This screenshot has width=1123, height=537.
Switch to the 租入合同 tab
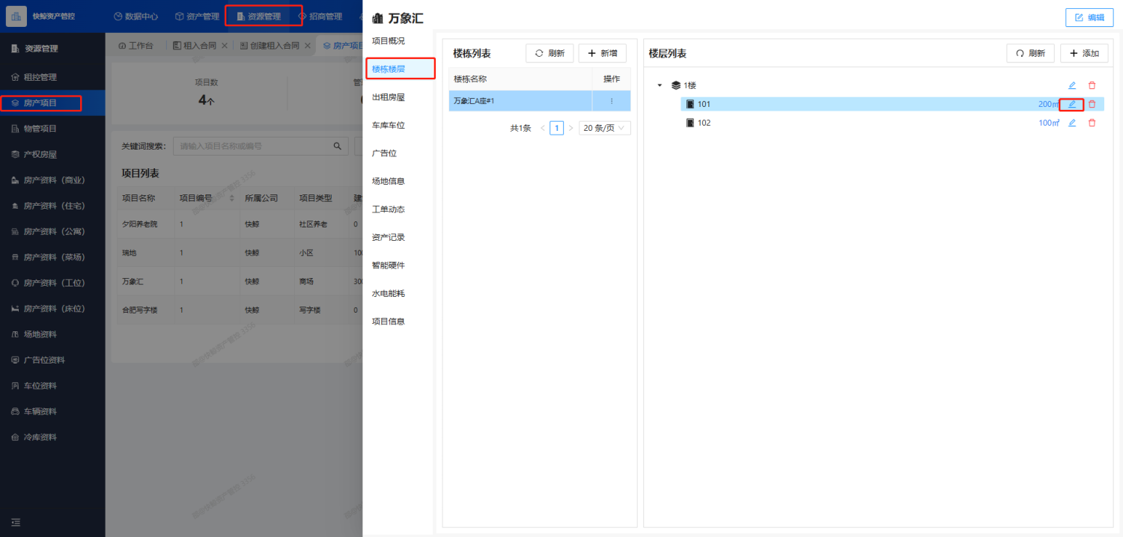[x=195, y=46]
